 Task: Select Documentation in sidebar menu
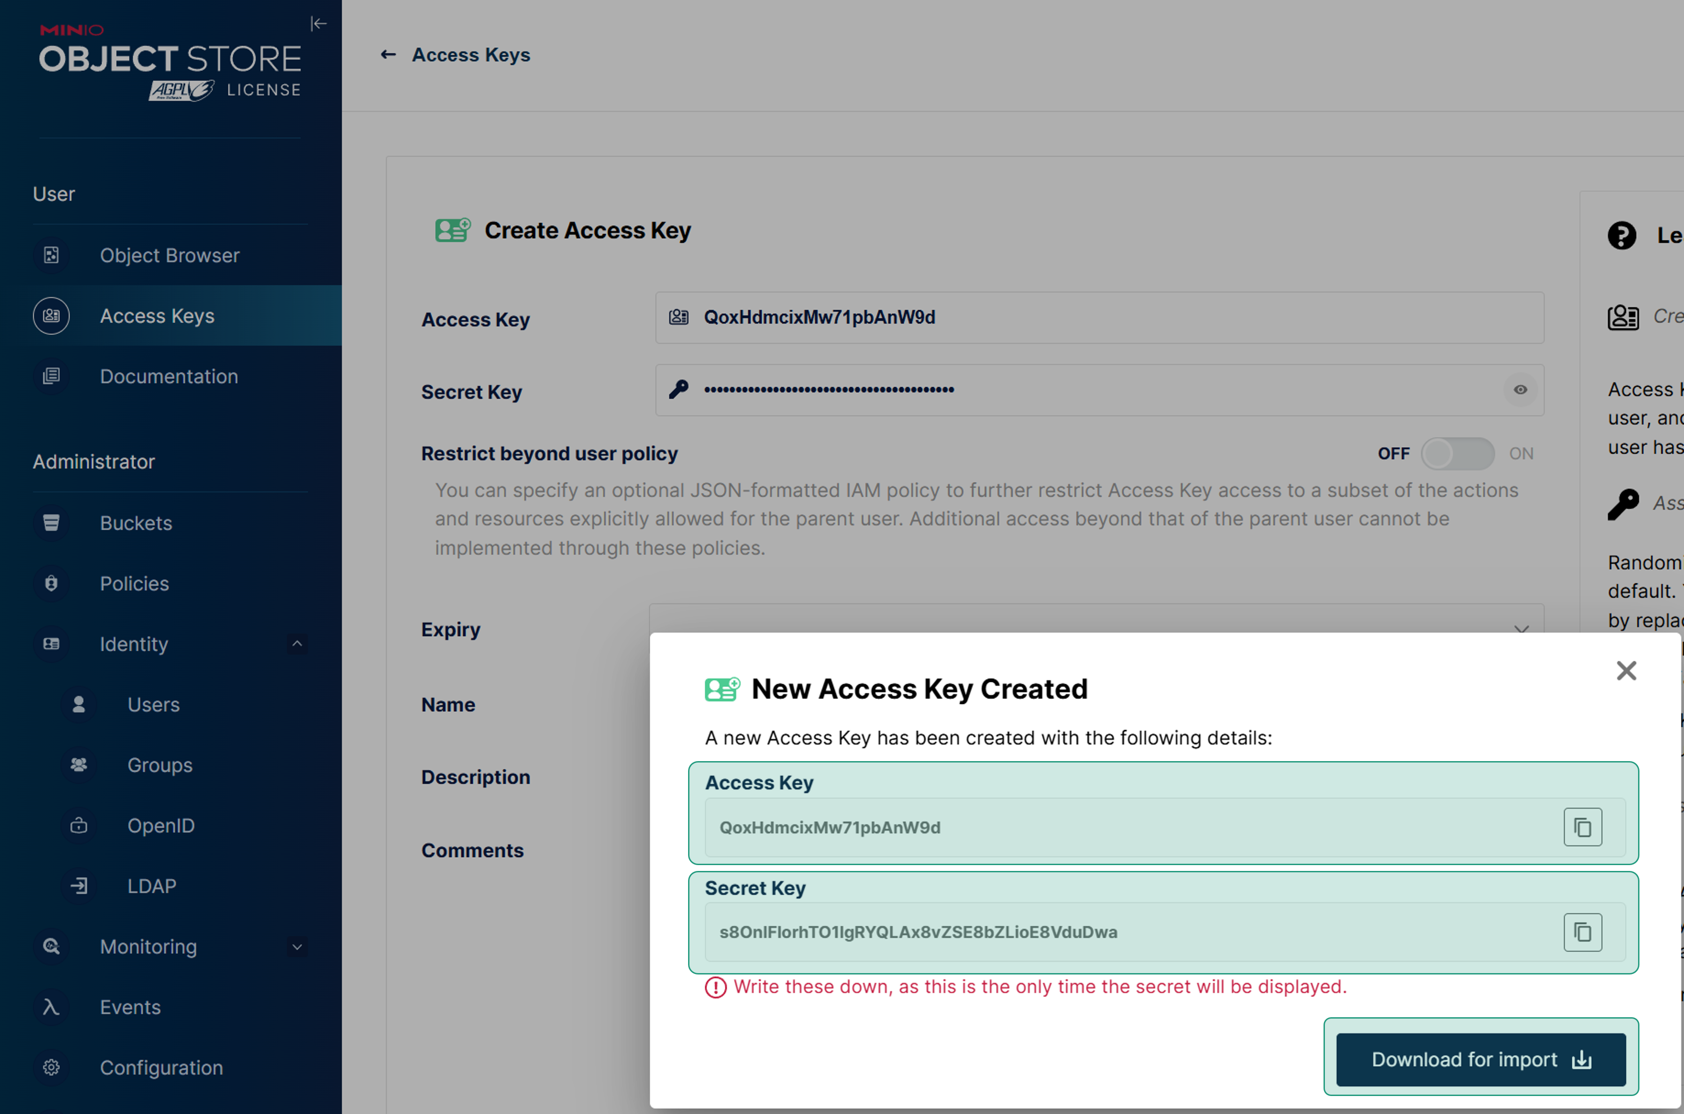pos(168,377)
